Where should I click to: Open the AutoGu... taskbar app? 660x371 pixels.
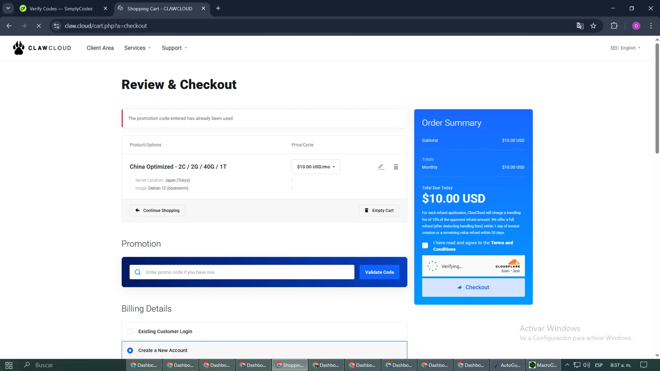(x=508, y=365)
